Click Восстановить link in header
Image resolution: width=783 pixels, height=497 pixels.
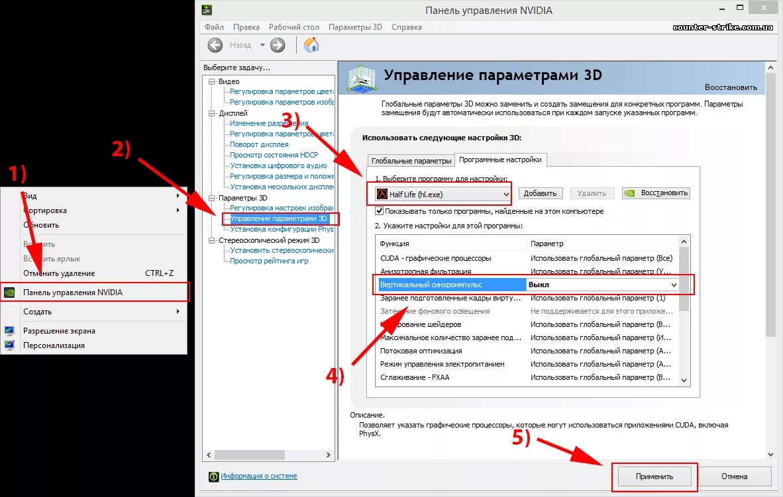(x=731, y=87)
